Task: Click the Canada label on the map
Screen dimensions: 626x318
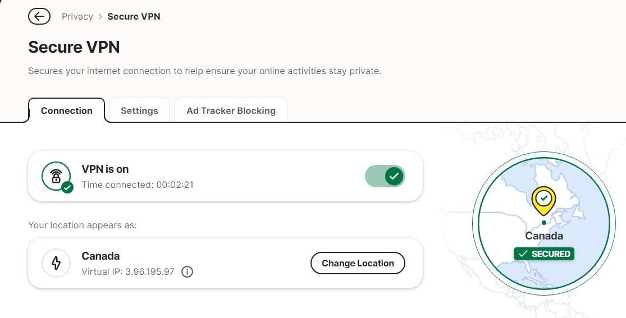Action: pos(543,236)
